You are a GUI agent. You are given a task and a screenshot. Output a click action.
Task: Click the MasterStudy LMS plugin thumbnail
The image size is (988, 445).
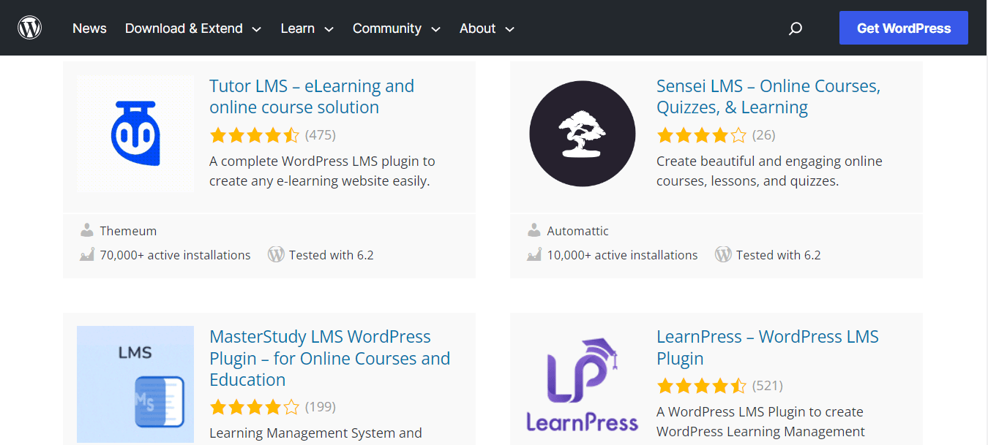tap(135, 384)
